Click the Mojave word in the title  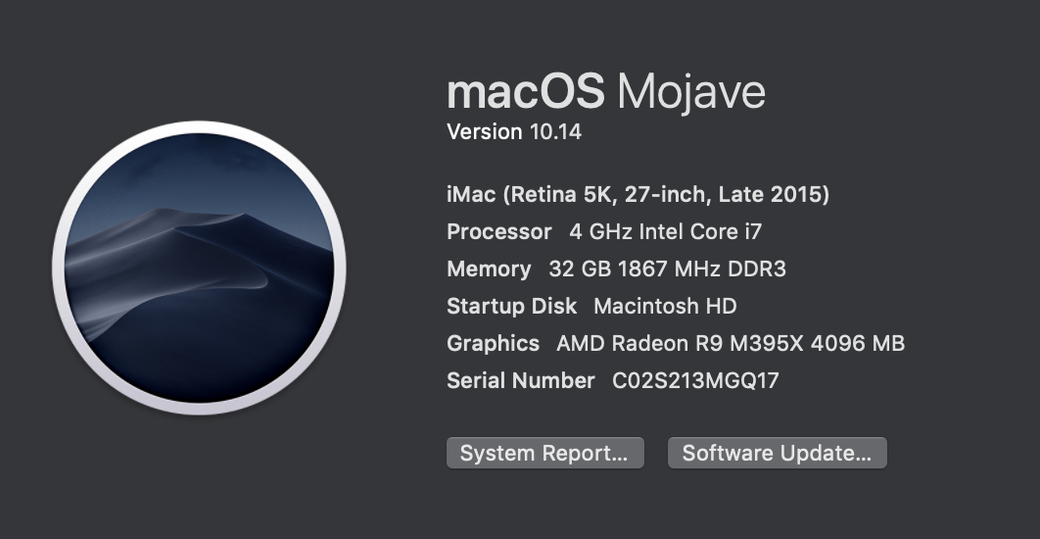tap(691, 93)
